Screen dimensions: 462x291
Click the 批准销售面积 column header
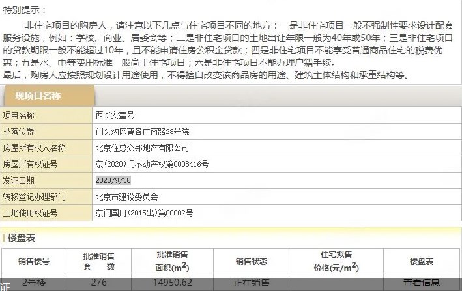pos(172,261)
